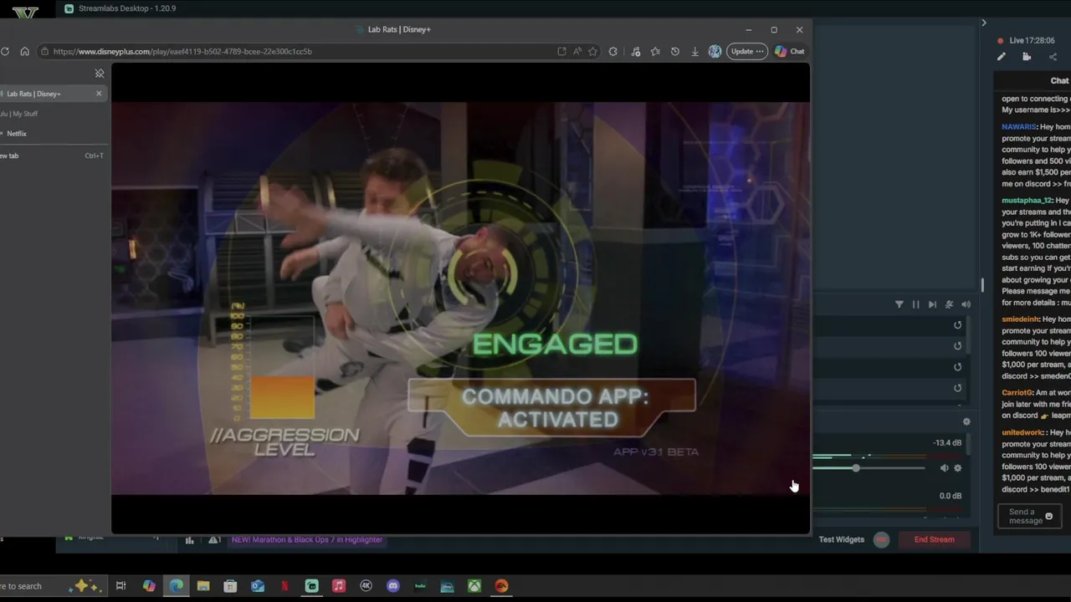Open Copilot Chat in the browser toolbar
The image size is (1071, 602).
790,51
